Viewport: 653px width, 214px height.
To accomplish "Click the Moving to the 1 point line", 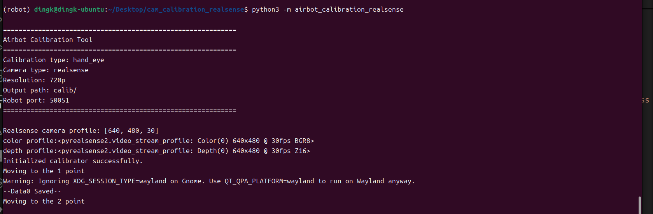I will click(44, 171).
